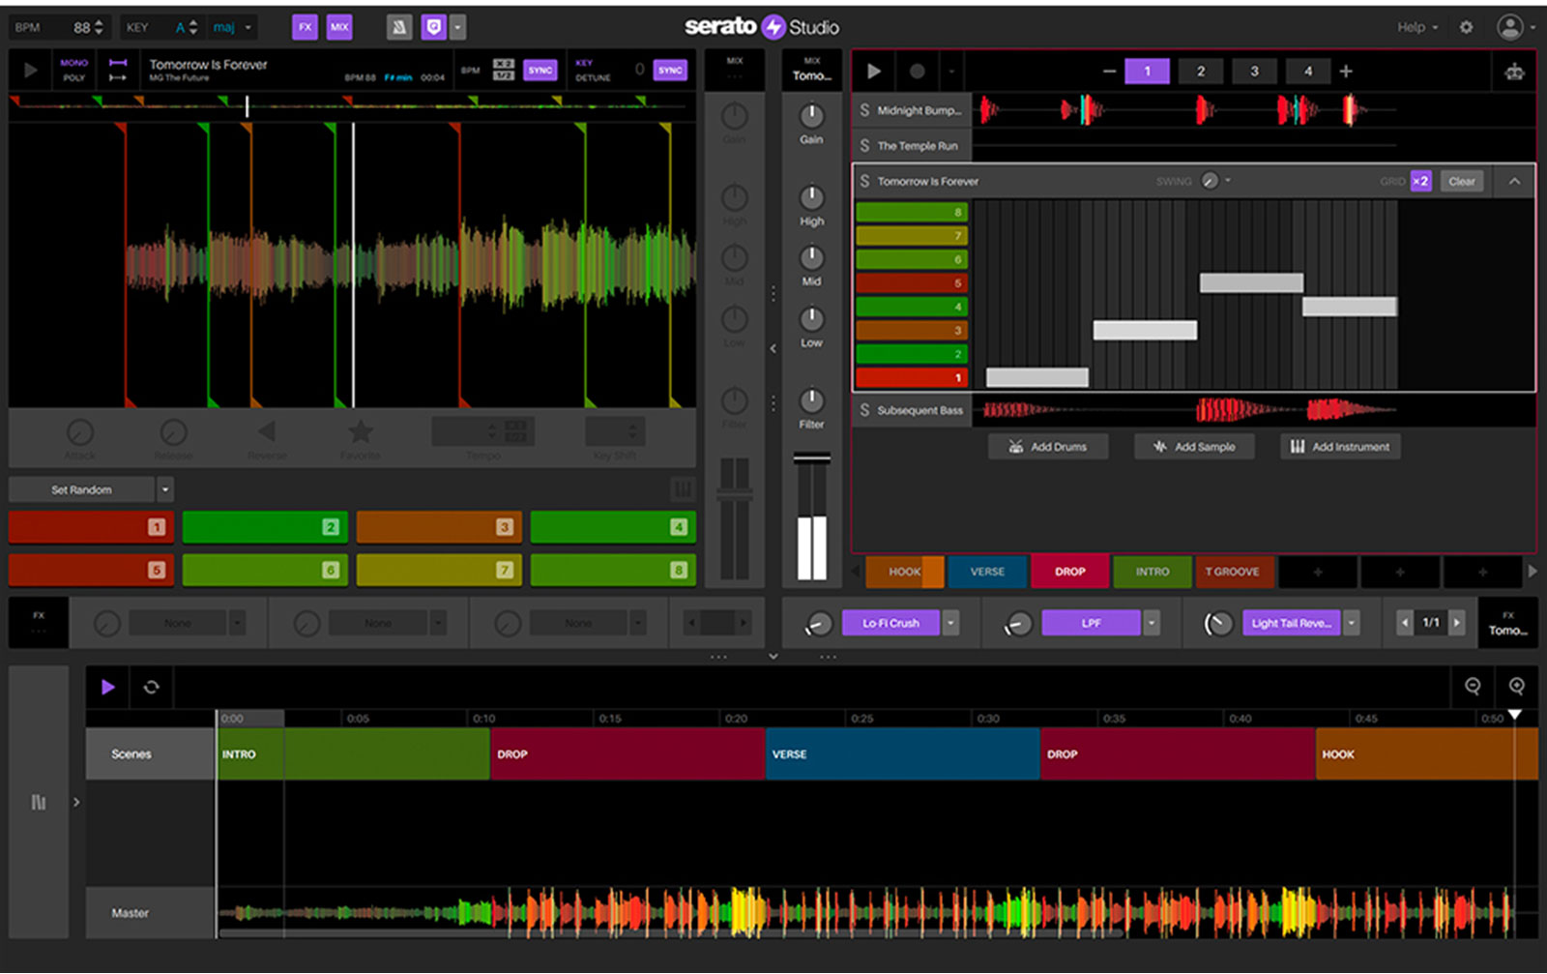Solo The Temple Run track
Image resolution: width=1547 pixels, height=974 pixels.
864,146
